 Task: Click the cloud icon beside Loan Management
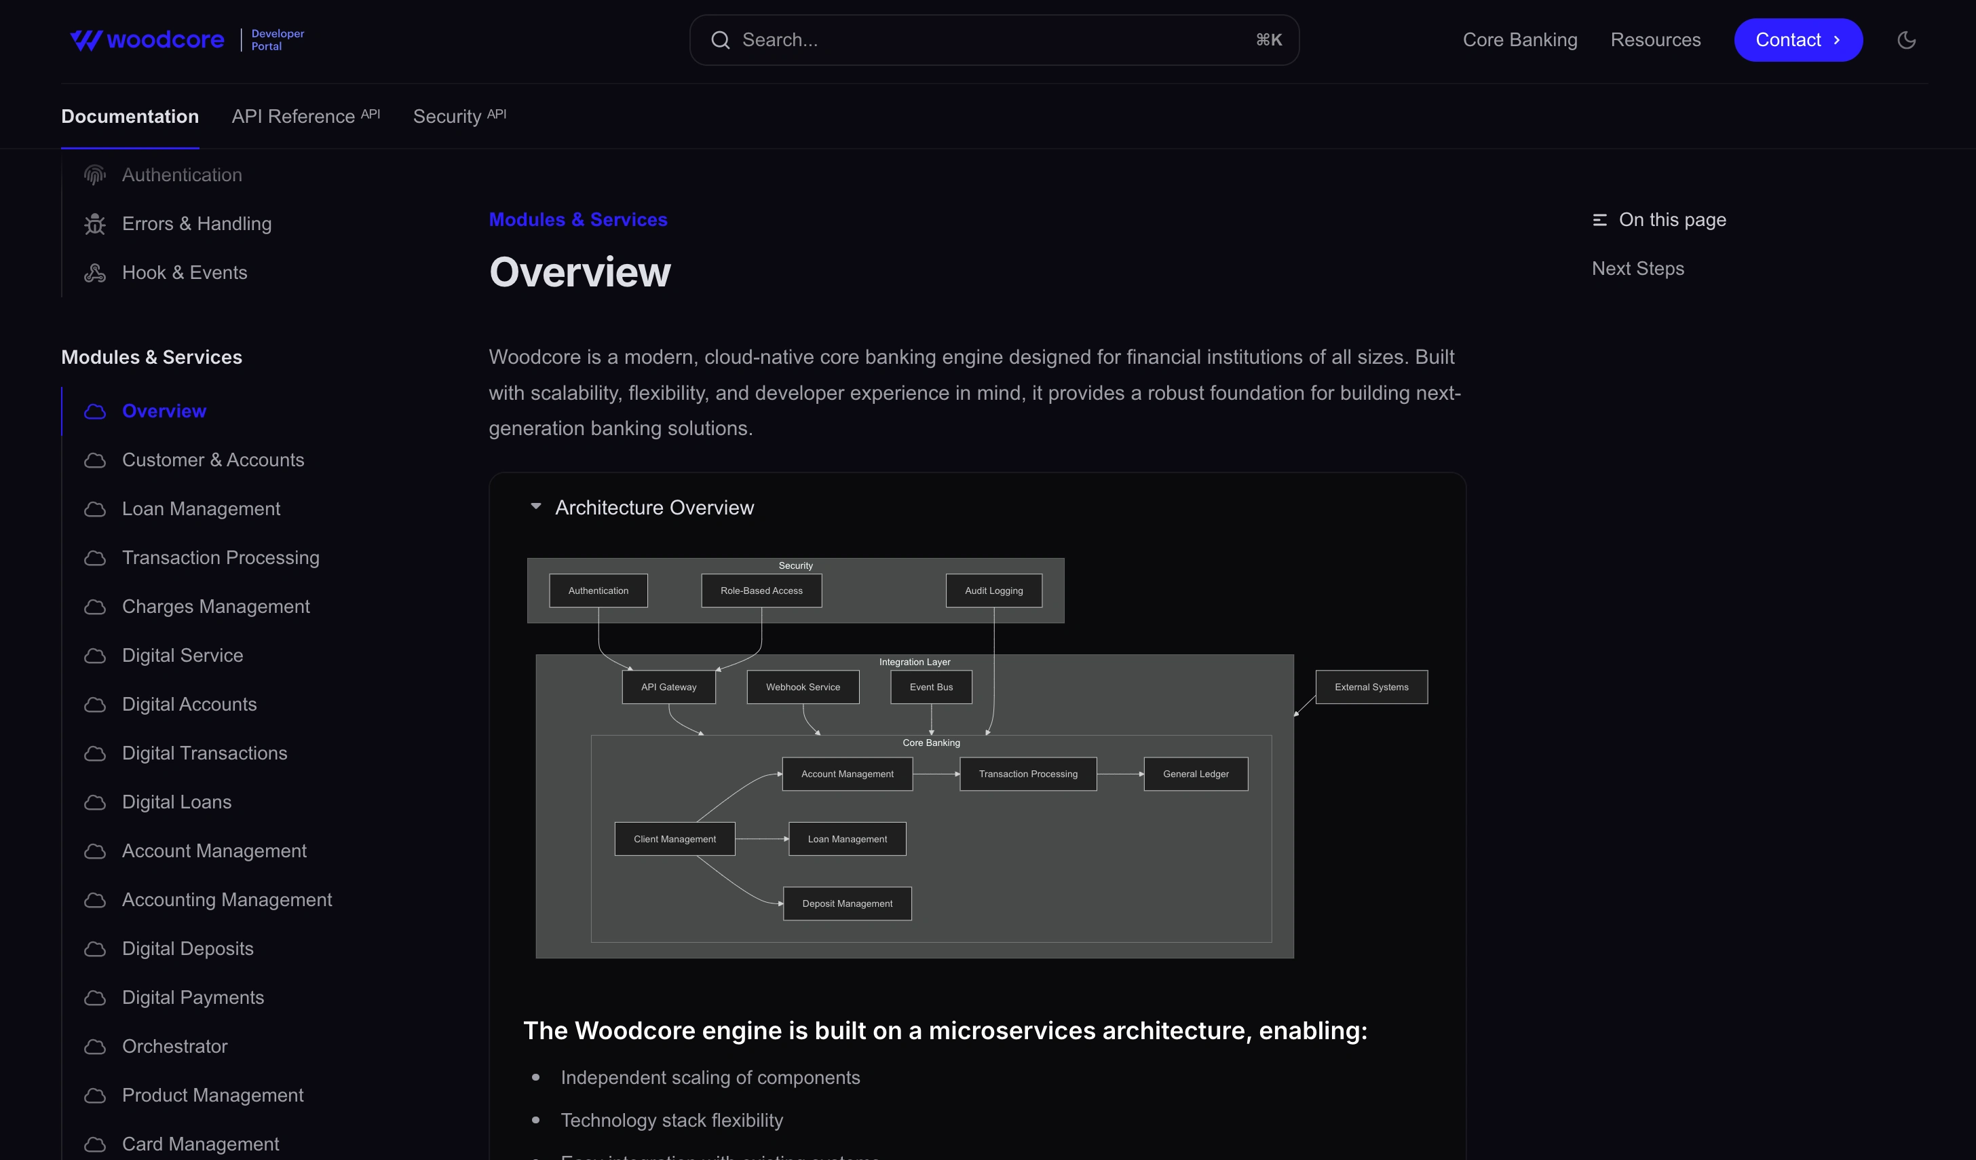(x=95, y=509)
